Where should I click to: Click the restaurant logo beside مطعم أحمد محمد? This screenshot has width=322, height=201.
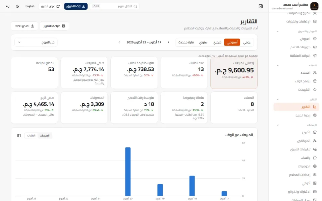(x=314, y=6)
